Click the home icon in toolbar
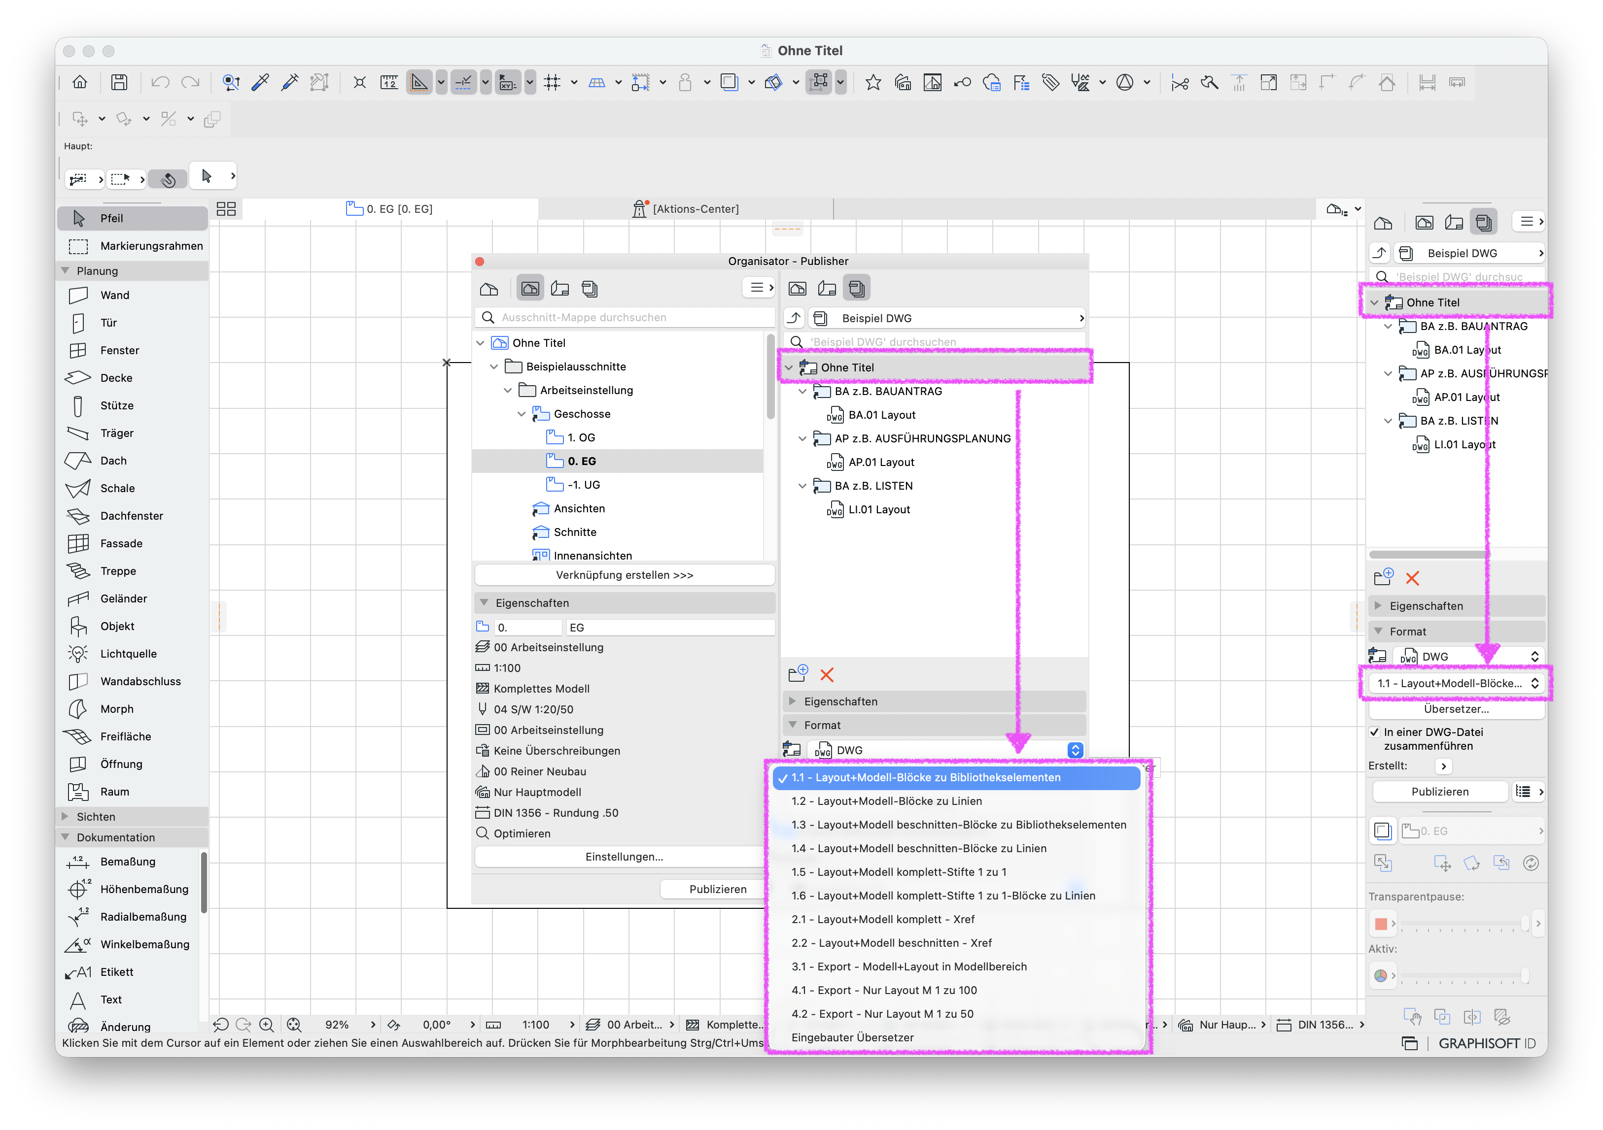This screenshot has width=1603, height=1130. point(79,82)
